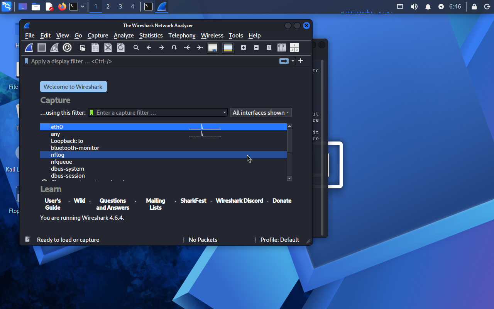The height and width of the screenshot is (309, 494).
Task: Open a capture file using toolbar icon
Action: 83,48
